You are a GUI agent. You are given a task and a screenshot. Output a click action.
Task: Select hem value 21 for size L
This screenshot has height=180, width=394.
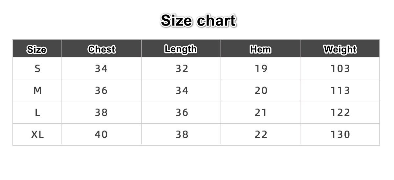point(261,112)
